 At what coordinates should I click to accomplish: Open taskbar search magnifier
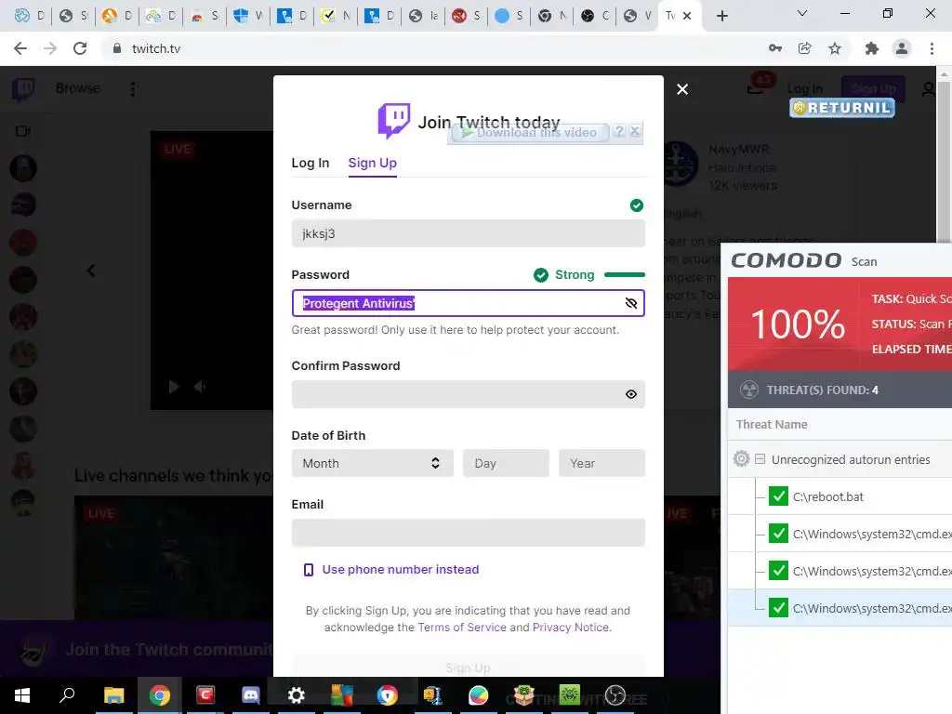pos(67,695)
